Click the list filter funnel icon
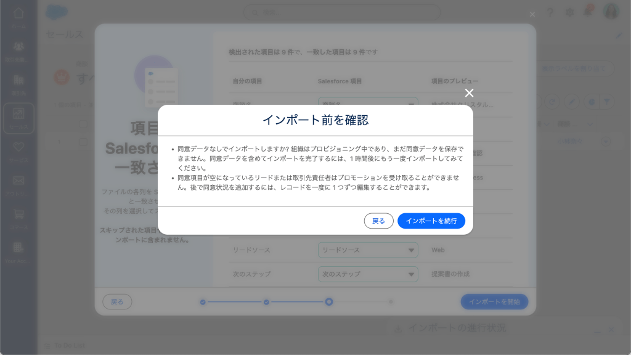This screenshot has height=355, width=631. 606,102
